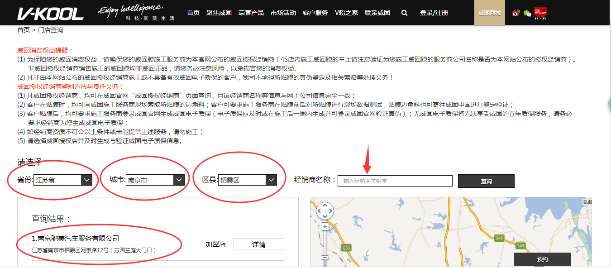This screenshot has width=611, height=268.
Task: Open the 区县 dropdown showing 栖霞区
Action: pyautogui.click(x=248, y=180)
